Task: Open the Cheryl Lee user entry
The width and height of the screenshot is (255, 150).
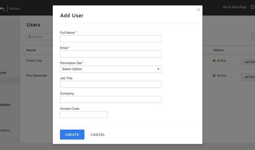Action: 34,61
